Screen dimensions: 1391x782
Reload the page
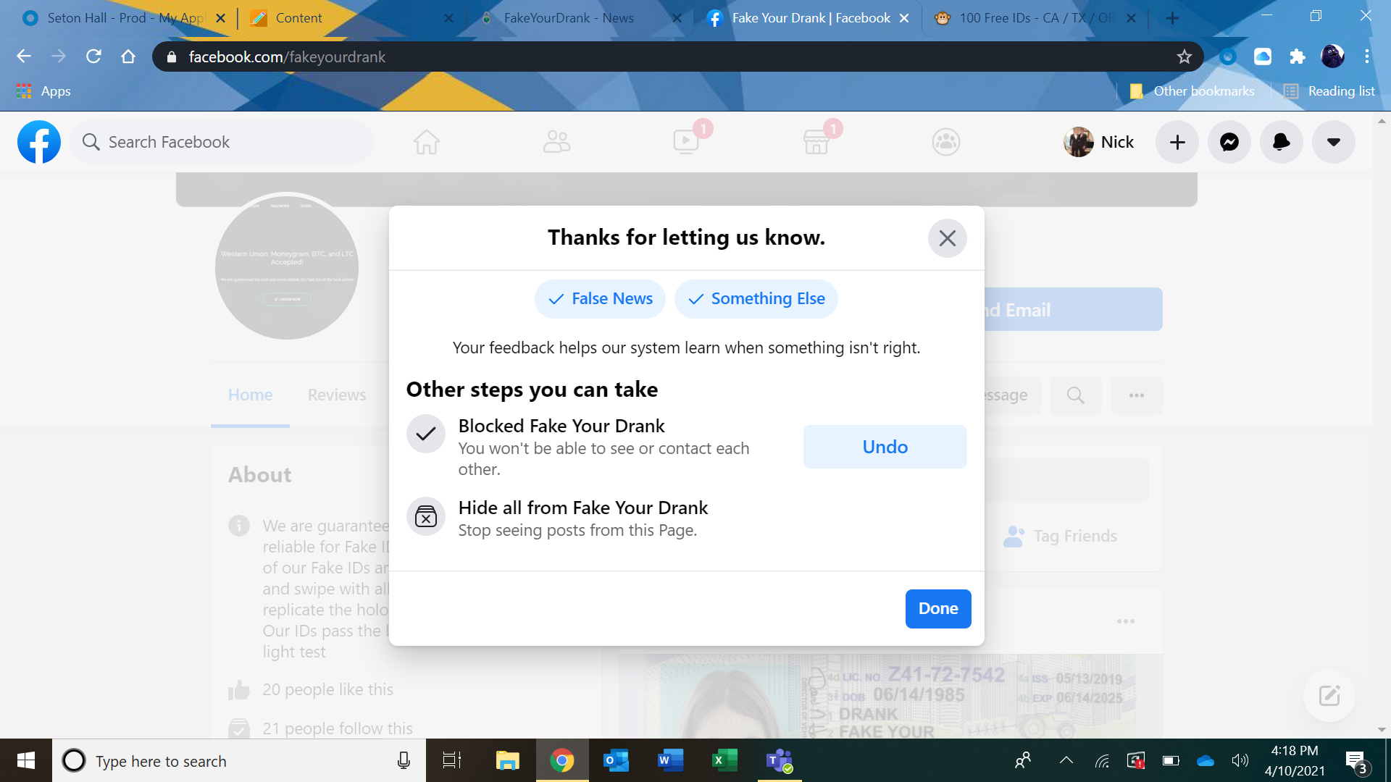[93, 56]
